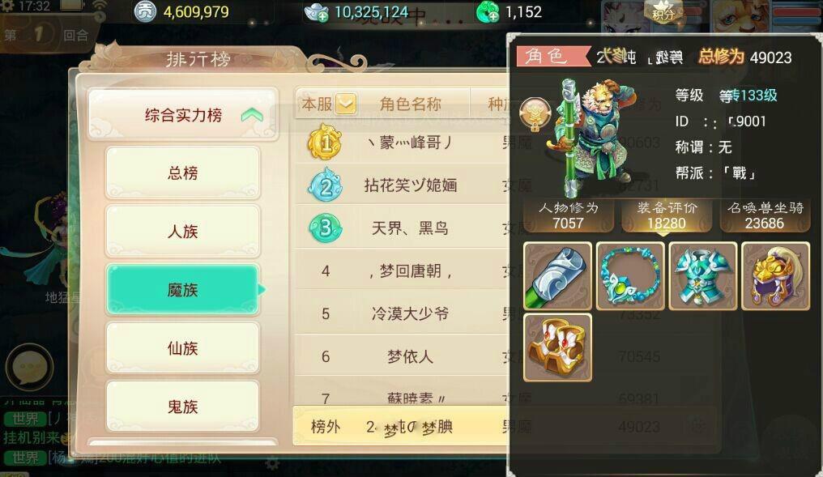Click the gold badge lock beside character
The width and height of the screenshot is (823, 477).
click(x=535, y=113)
